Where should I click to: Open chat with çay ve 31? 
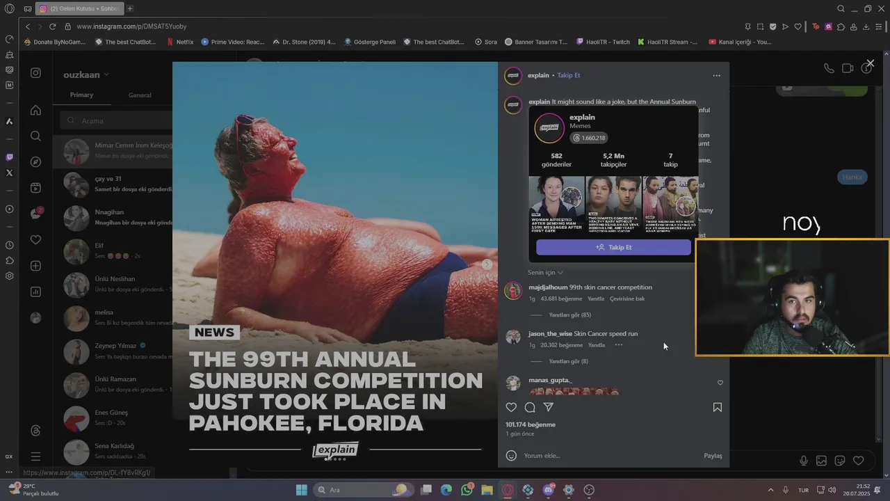point(113,184)
